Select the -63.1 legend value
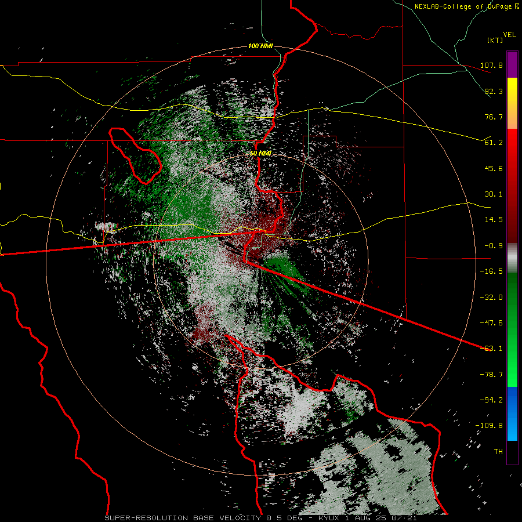The height and width of the screenshot is (522, 522). click(491, 349)
